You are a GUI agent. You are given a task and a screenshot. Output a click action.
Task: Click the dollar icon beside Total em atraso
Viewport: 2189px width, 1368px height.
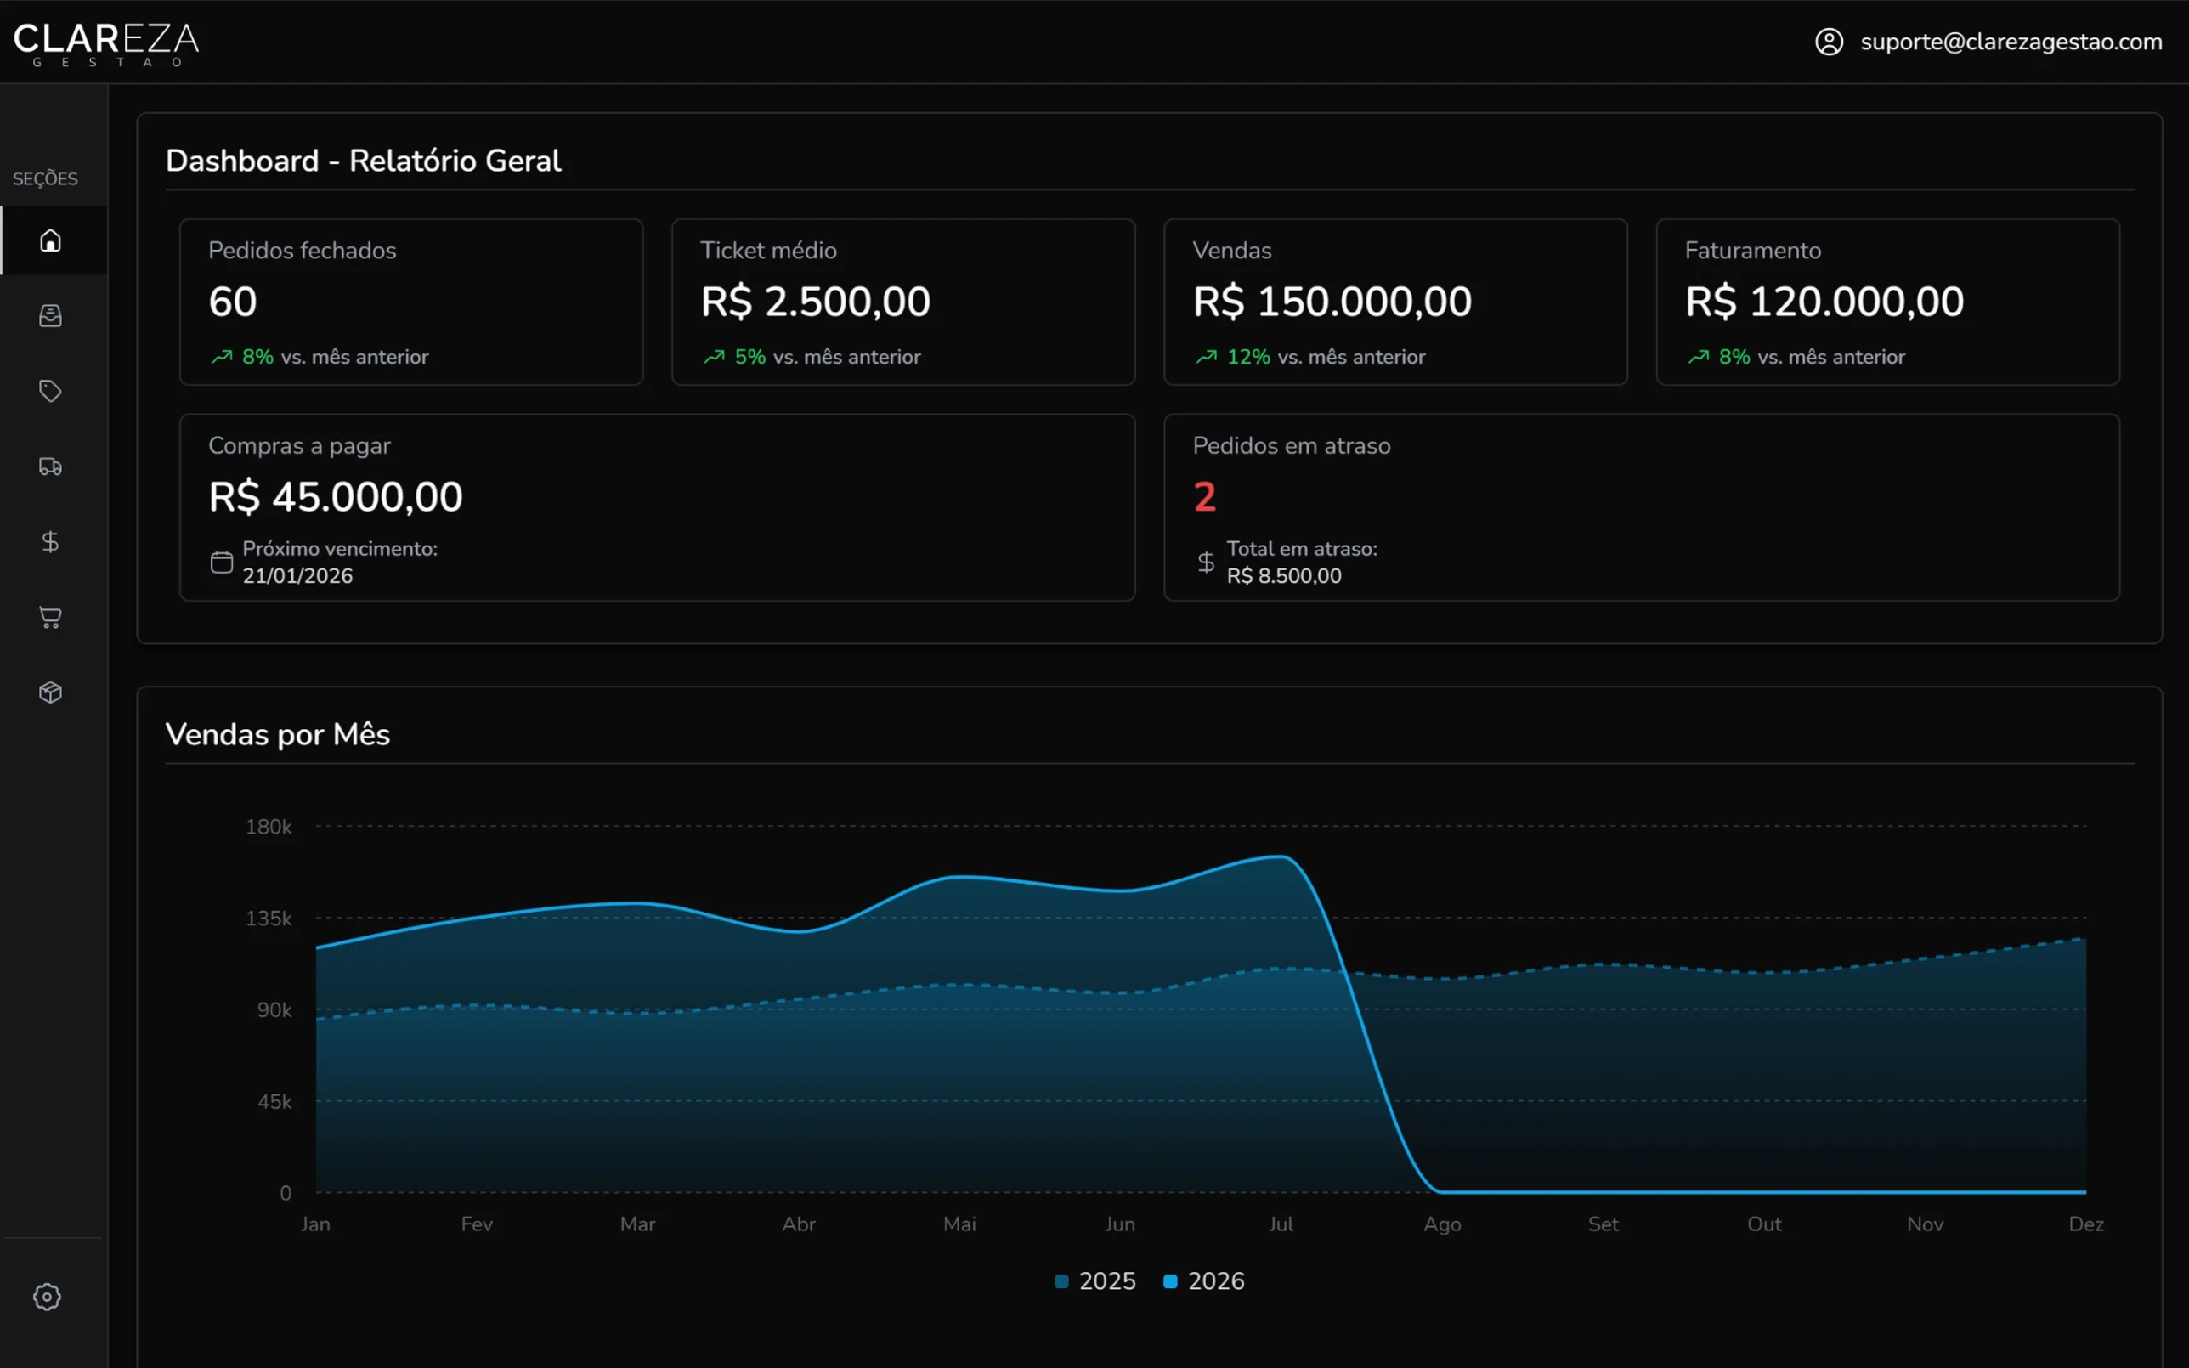click(x=1205, y=562)
